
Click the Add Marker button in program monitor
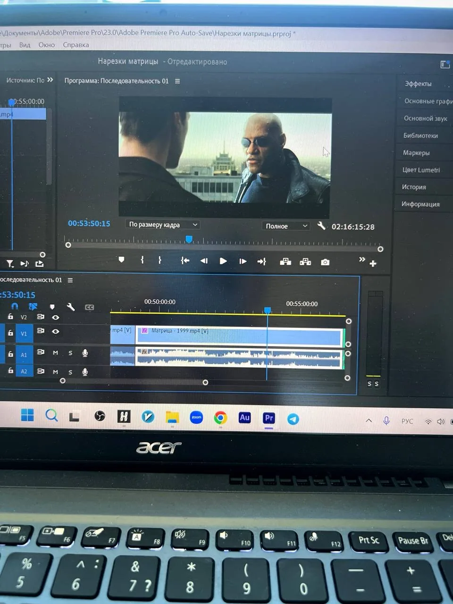(121, 260)
